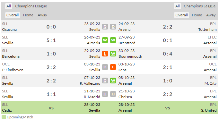Open the Arsenal vs S. United upcoming match
Screen dimensions: 219x128
pyautogui.click(x=168, y=107)
